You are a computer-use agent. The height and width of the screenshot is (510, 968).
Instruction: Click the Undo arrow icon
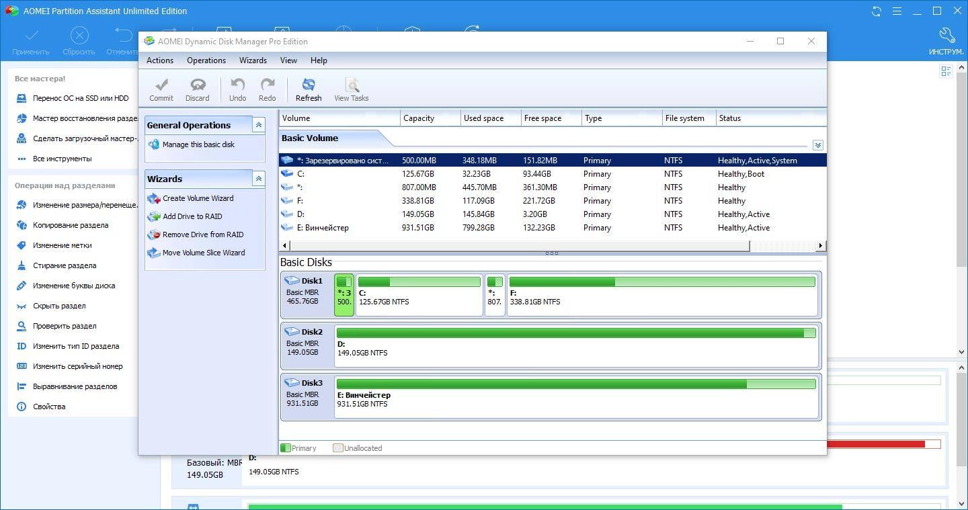pos(237,85)
